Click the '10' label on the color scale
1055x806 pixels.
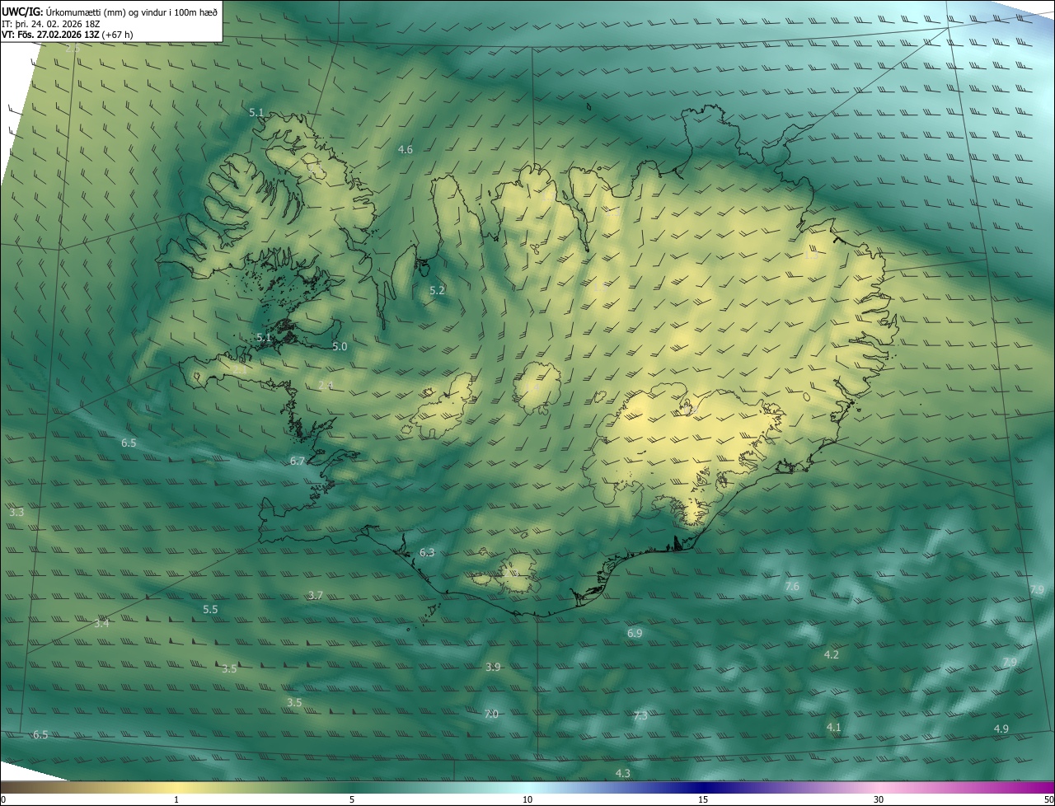(527, 799)
